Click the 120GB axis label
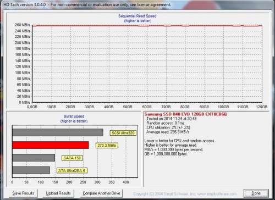The image size is (275, 200). coord(261,107)
